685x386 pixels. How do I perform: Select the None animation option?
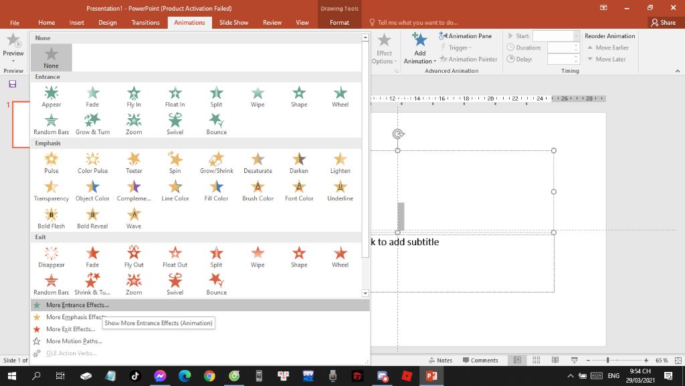[51, 57]
